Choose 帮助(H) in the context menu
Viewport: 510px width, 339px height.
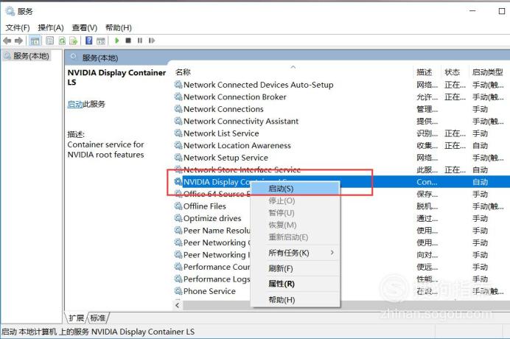click(x=296, y=300)
